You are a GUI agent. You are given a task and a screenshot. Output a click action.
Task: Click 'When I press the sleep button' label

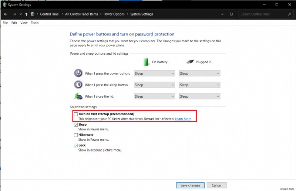107,85
